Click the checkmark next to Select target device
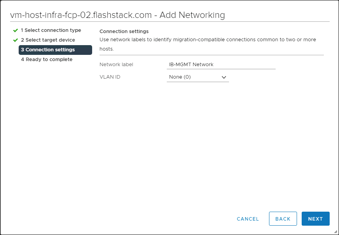 point(16,40)
